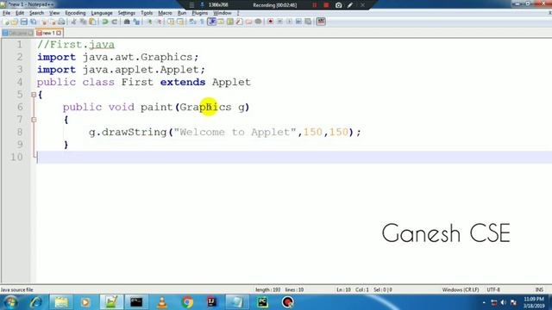552x310 pixels.
Task: Click "Windows (CR LF)" in the status bar
Action: click(461, 289)
